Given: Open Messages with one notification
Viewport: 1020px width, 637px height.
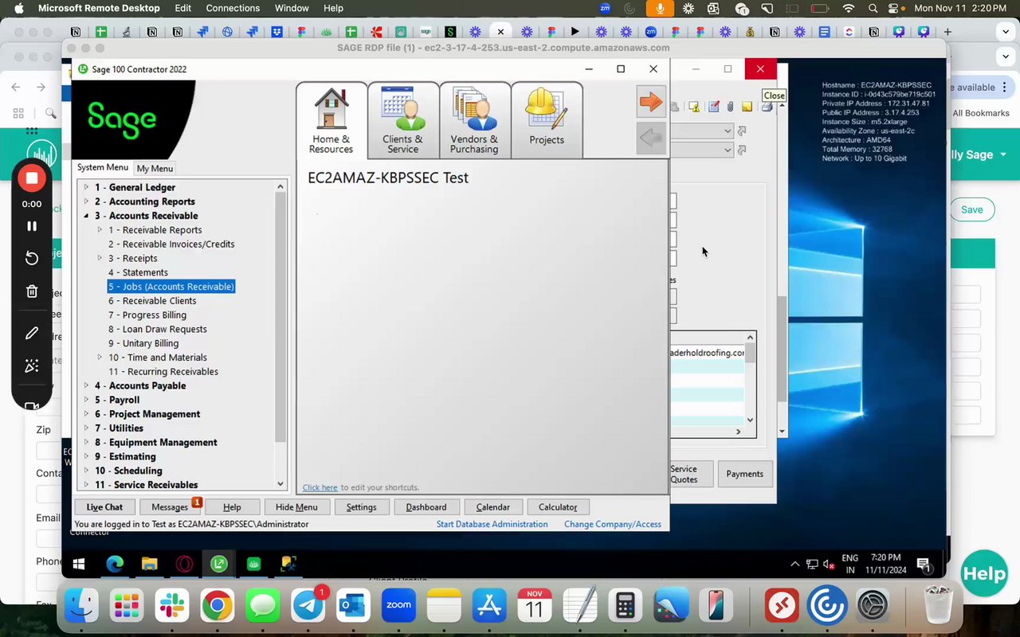Looking at the screenshot, I should point(170,507).
